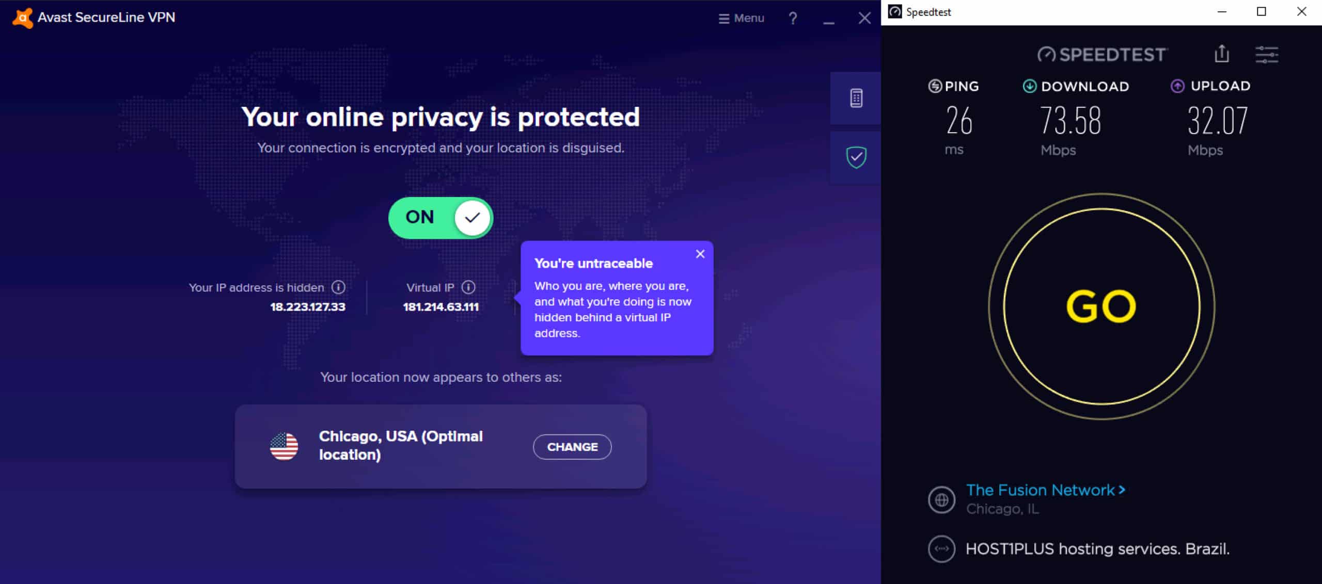Viewport: 1322px width, 584px height.
Task: Click the question mark help icon
Action: click(x=793, y=18)
